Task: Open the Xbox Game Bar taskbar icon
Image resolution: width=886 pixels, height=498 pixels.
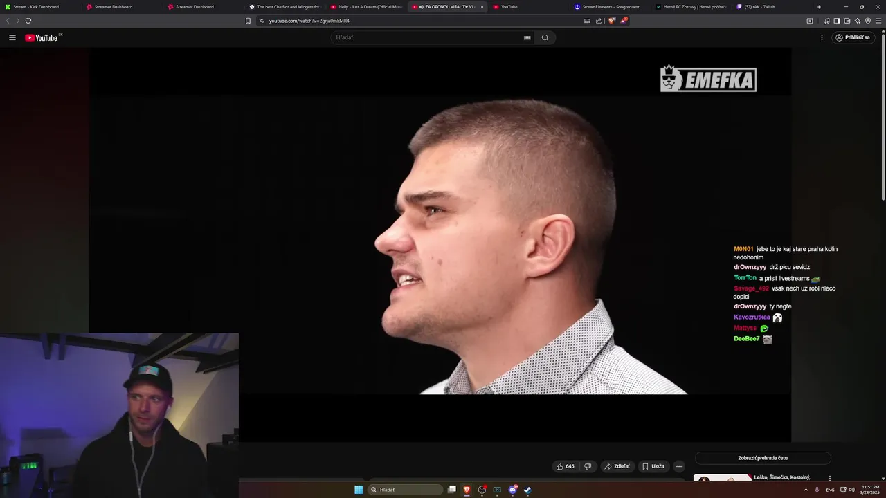Action: point(497,490)
